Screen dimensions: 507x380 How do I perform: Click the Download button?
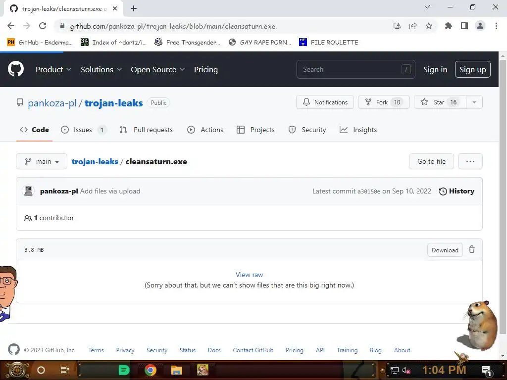click(x=445, y=250)
